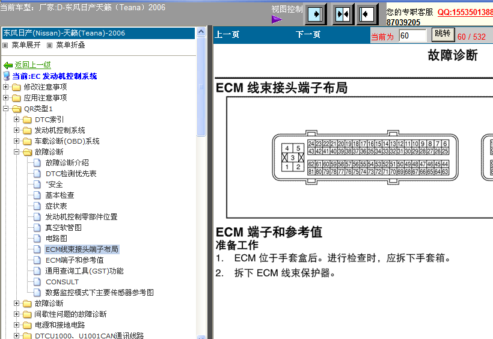Click the 返回上一级 link
Image resolution: width=493 pixels, height=339 pixels.
pyautogui.click(x=32, y=65)
